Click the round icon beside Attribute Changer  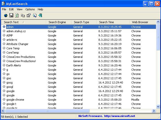pyautogui.click(x=4, y=44)
